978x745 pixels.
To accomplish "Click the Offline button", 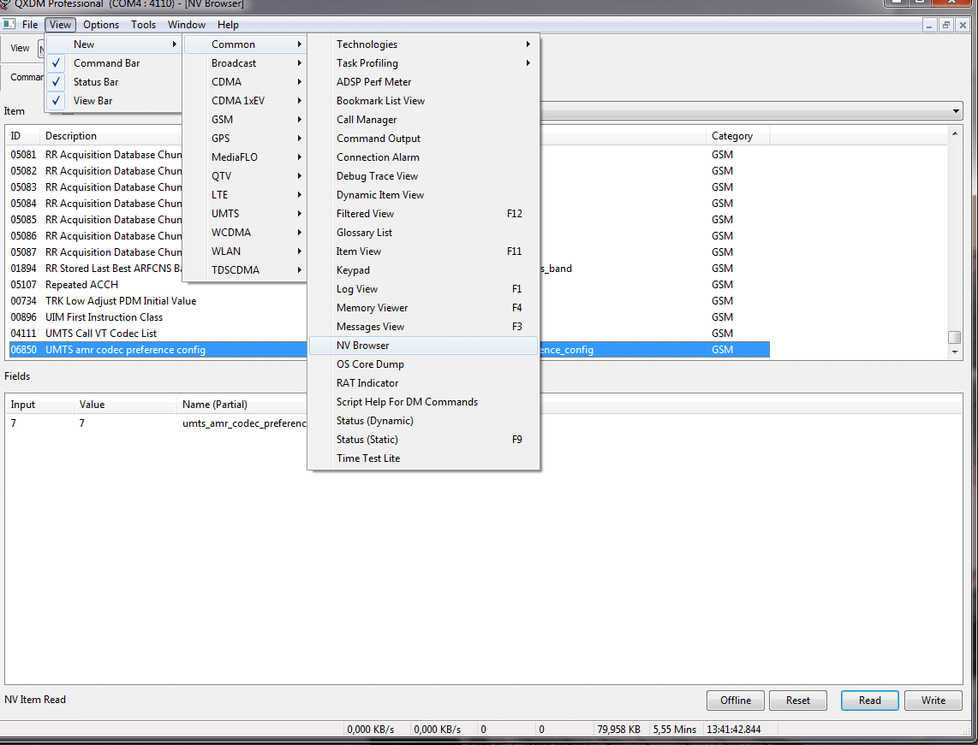I will click(x=736, y=701).
